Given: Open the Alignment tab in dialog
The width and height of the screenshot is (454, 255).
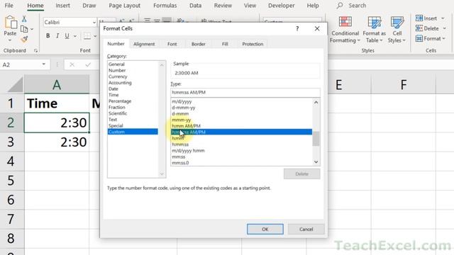Looking at the screenshot, I should (144, 44).
